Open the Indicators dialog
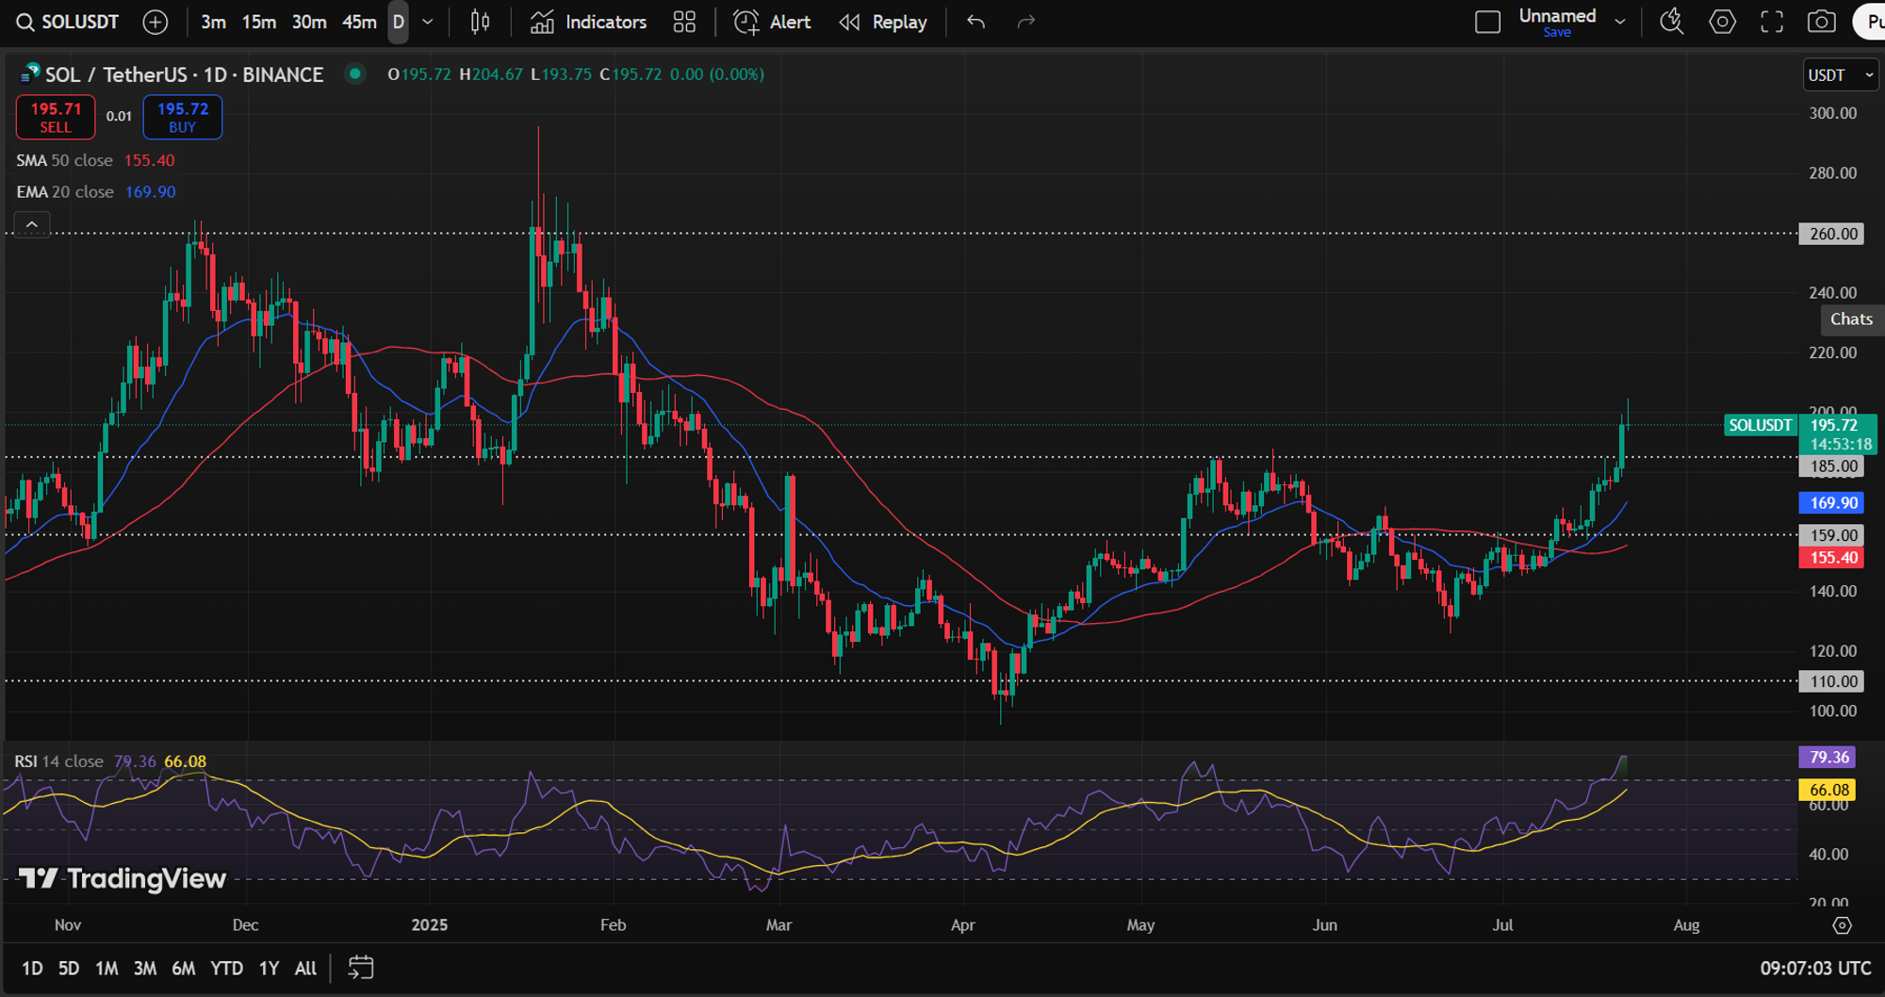This screenshot has height=997, width=1885. click(589, 22)
